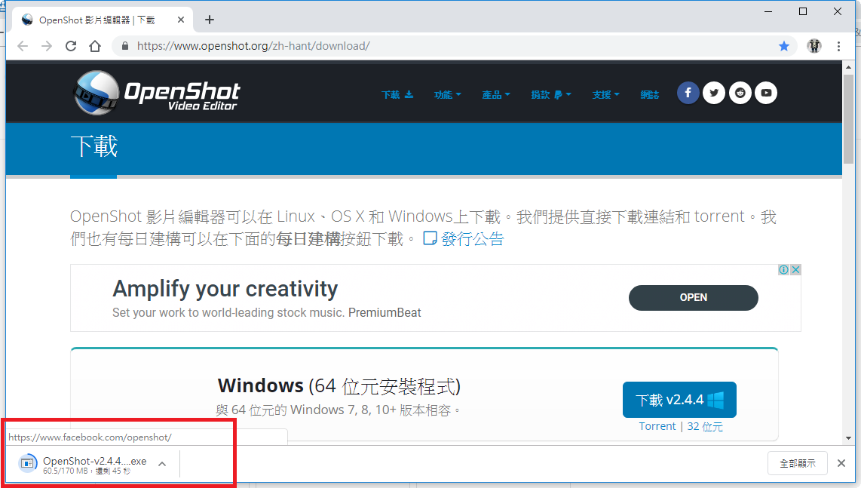Visit OpenShot Twitter page icon
Image resolution: width=861 pixels, height=488 pixels.
click(x=714, y=93)
